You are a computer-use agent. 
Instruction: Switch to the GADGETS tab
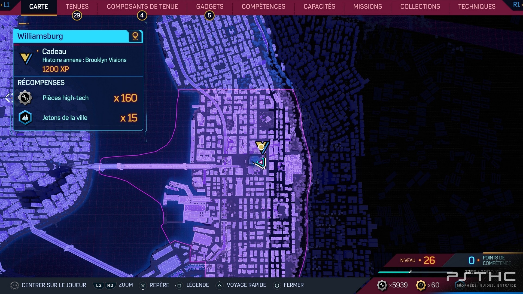(210, 7)
